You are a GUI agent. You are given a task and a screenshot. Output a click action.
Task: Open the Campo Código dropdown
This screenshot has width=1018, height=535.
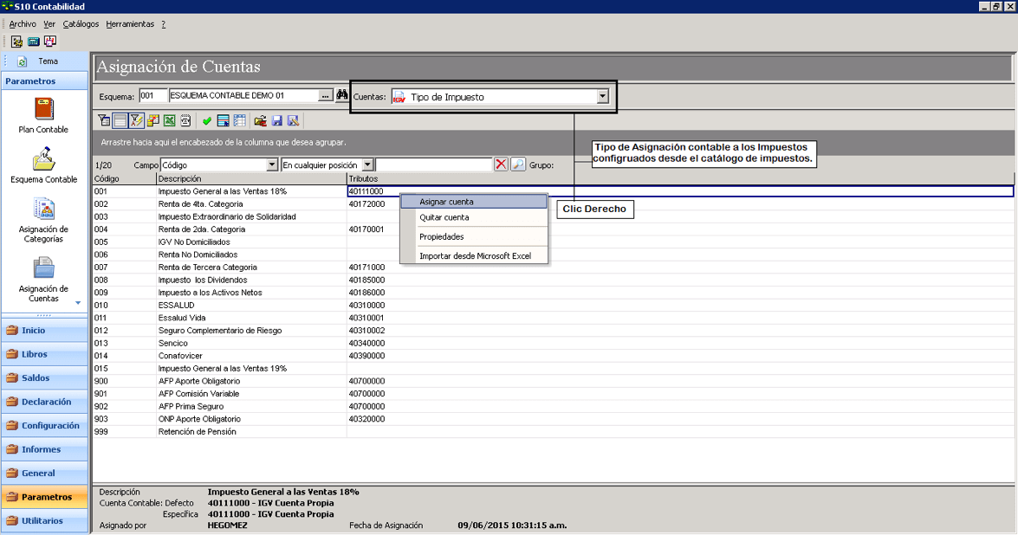coord(272,165)
